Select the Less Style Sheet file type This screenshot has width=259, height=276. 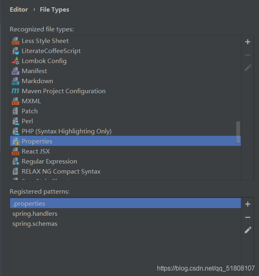[x=45, y=41]
